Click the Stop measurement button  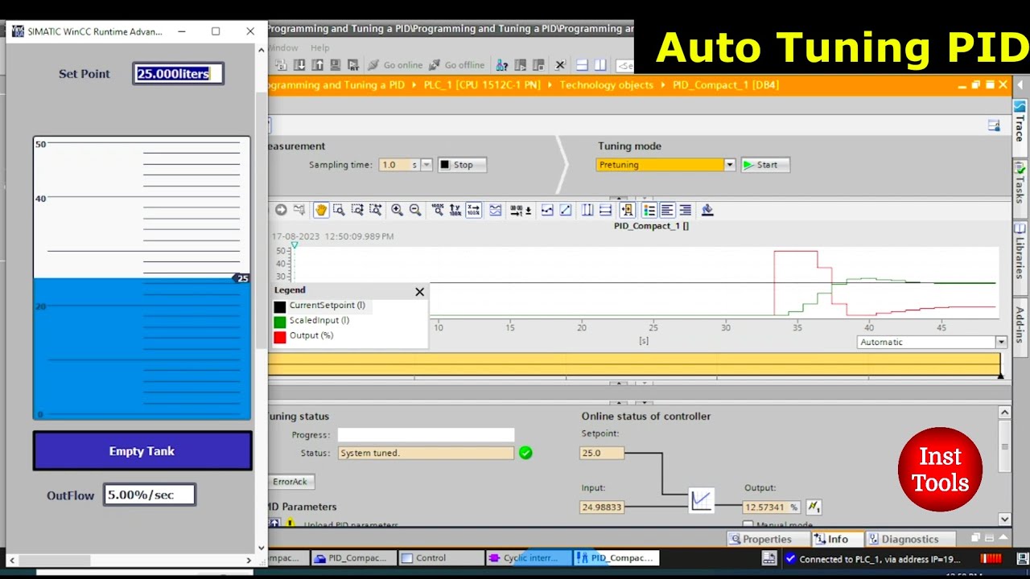click(x=462, y=165)
